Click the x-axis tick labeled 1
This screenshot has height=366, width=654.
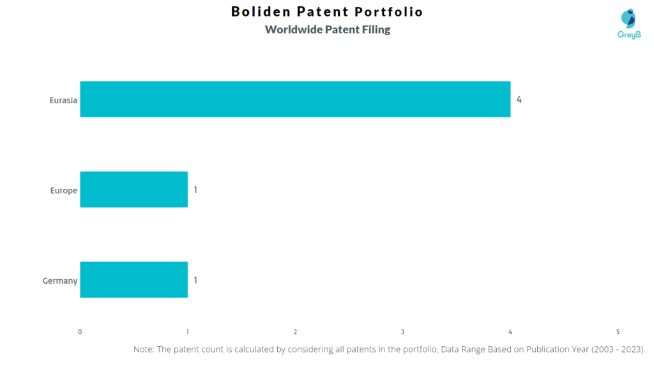[x=188, y=332]
